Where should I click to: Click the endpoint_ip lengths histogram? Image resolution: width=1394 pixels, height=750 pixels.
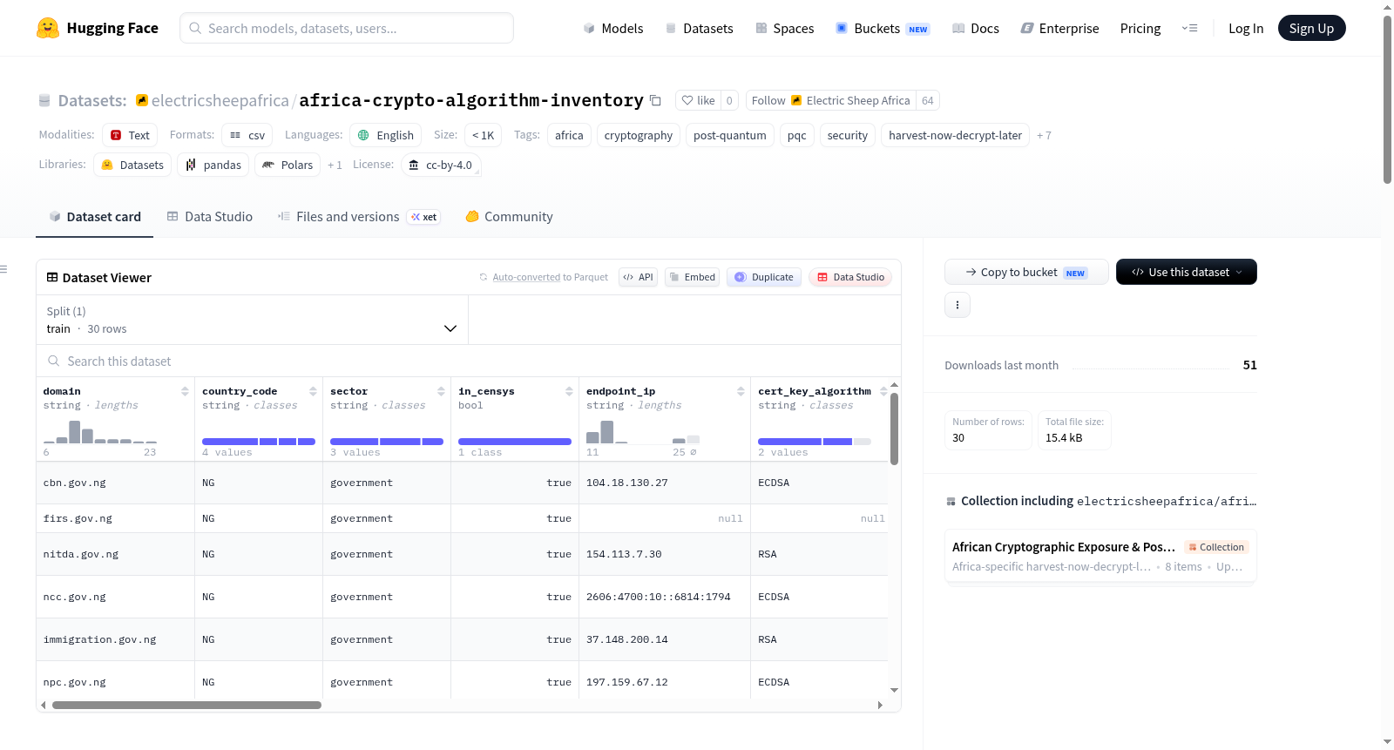(x=643, y=431)
